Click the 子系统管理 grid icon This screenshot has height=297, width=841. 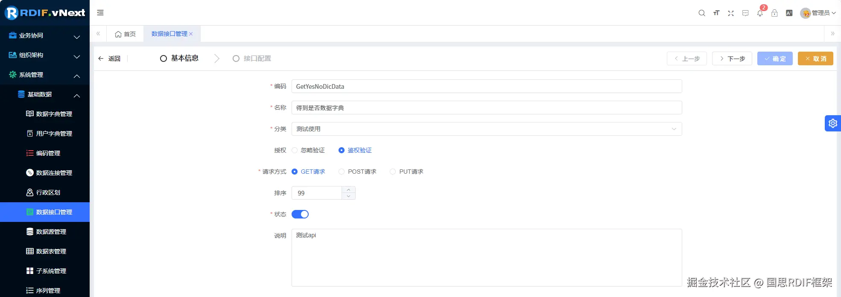(x=30, y=271)
